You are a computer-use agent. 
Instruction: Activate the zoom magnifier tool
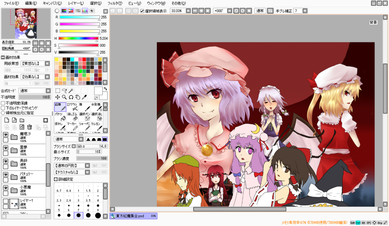64,97
